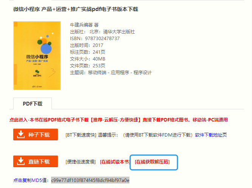The image size is (252, 188).
Task: Click the download arrow icon on 种子下载
Action: [21, 134]
